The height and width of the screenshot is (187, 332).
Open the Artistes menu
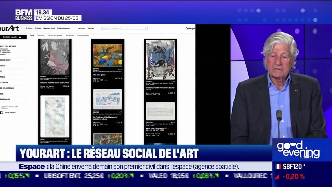[x=29, y=28]
